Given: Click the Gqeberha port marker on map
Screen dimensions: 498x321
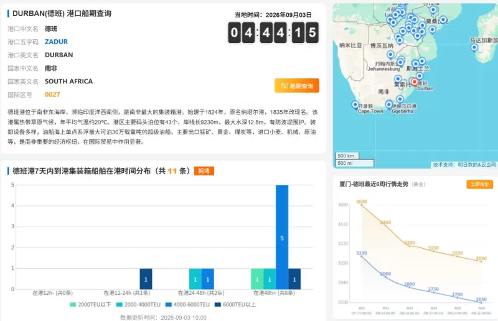Looking at the screenshot, I should coord(389,105).
